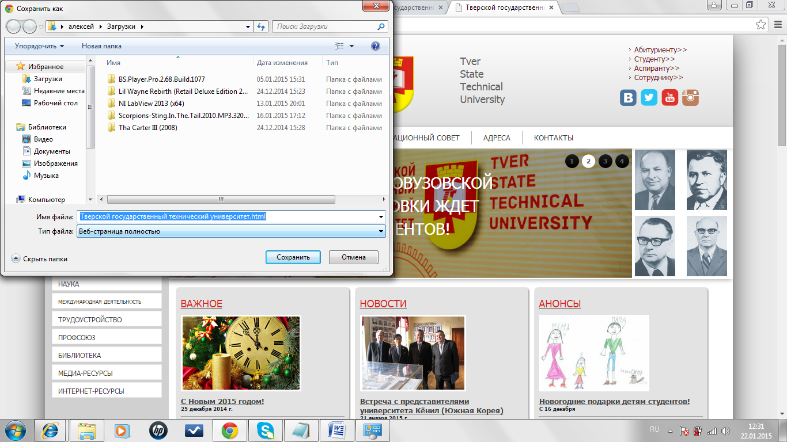This screenshot has width=787, height=442.
Task: Open the НОВОСТИ heading link
Action: (383, 304)
